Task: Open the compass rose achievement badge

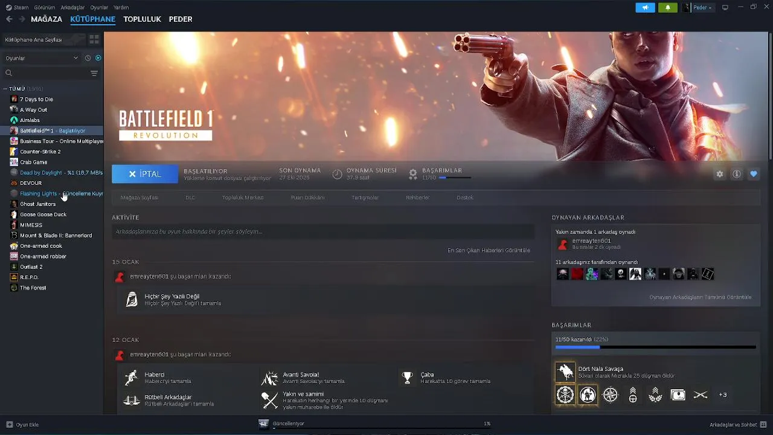Action: point(611,395)
